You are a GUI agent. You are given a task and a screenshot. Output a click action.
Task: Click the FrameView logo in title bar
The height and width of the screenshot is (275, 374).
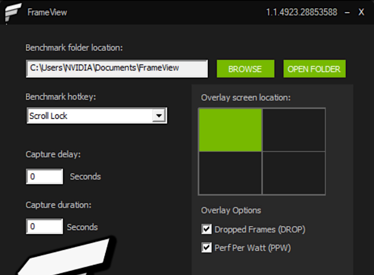pyautogui.click(x=12, y=12)
